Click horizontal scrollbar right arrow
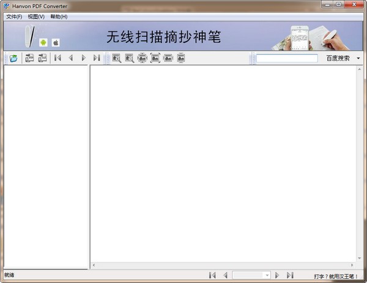This screenshot has height=283, width=367. point(352,265)
